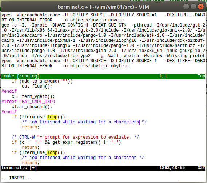
Task: Click on c = term_vgetc(); line
Action: pyautogui.click(x=33, y=96)
